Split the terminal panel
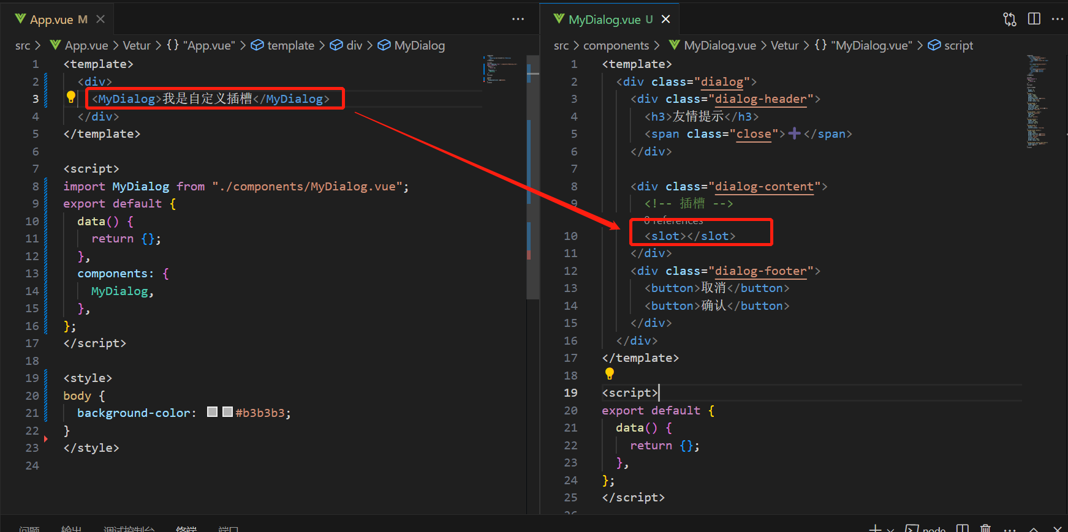Image resolution: width=1068 pixels, height=532 pixels. coord(963,528)
